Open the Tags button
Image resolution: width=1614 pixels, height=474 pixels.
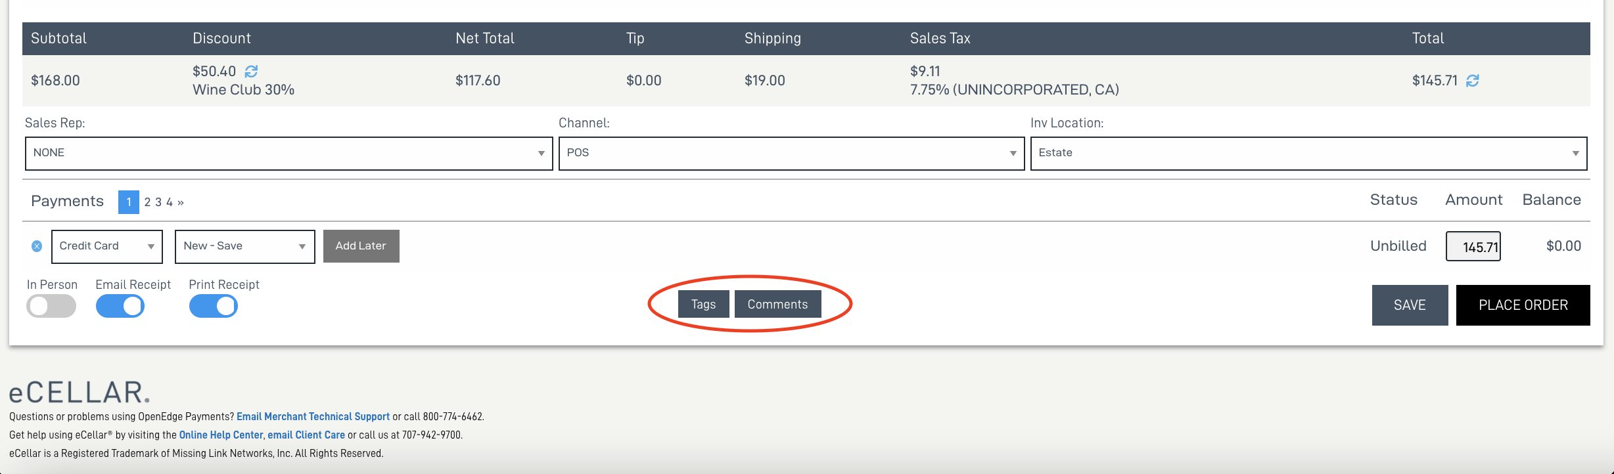pos(703,304)
